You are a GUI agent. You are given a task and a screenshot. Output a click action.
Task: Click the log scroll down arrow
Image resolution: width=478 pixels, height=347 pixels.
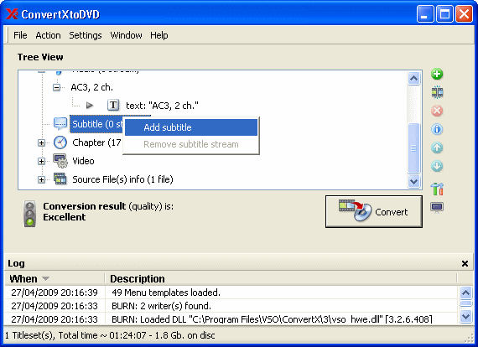465,316
